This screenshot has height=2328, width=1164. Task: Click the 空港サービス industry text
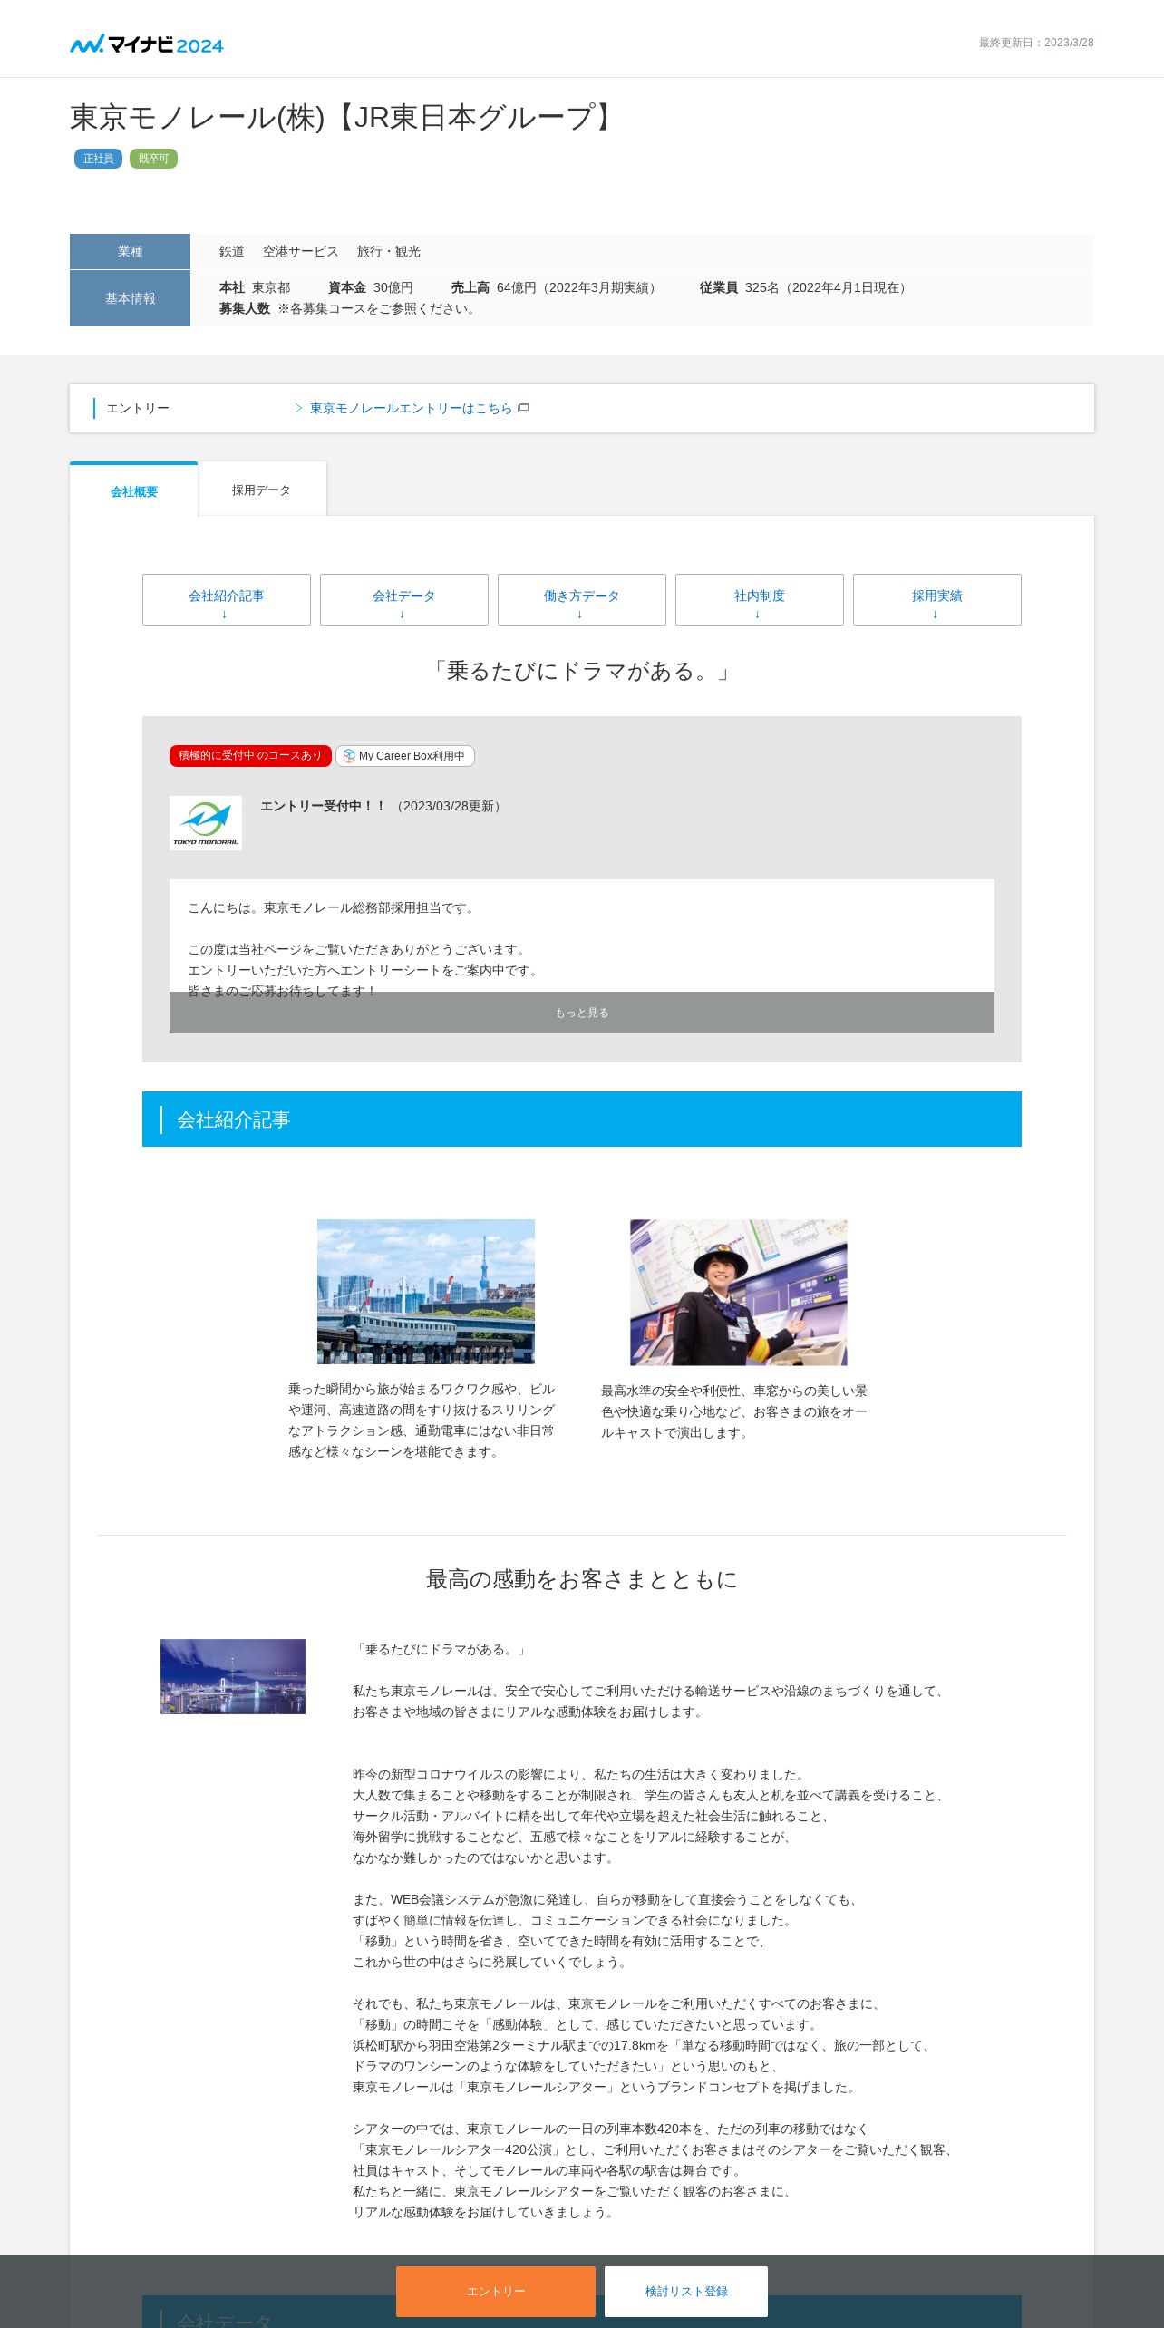click(301, 251)
